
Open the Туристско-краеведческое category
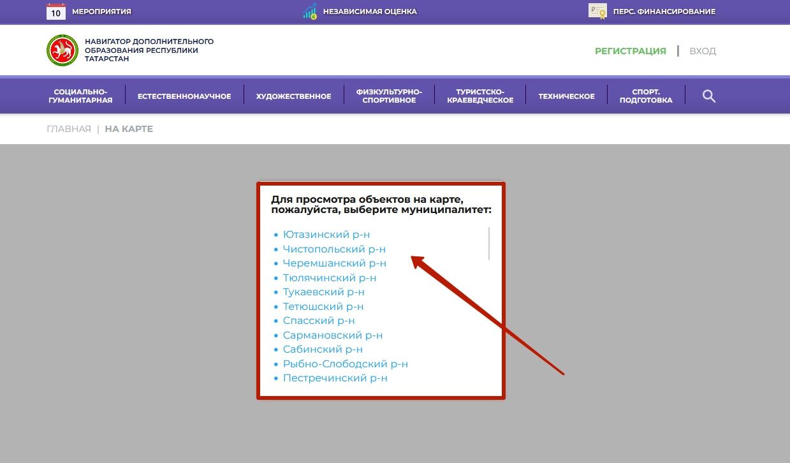tap(480, 96)
